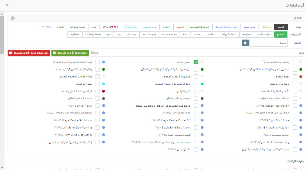The image size is (306, 170).
Task: Click the blue dot beside ViVMS Driver Yawn
Action: tap(104, 106)
